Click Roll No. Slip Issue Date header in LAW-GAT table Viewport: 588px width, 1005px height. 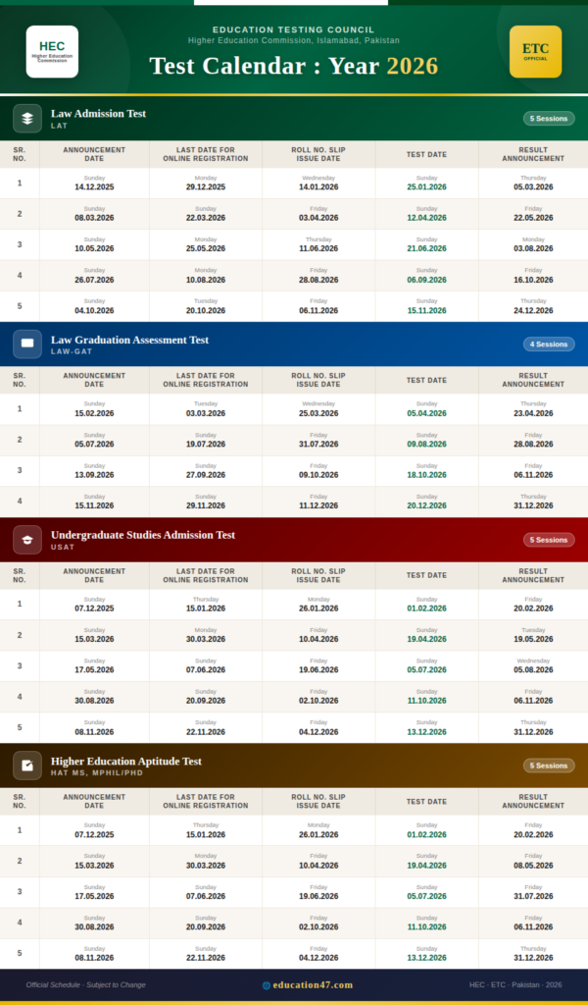pyautogui.click(x=318, y=380)
